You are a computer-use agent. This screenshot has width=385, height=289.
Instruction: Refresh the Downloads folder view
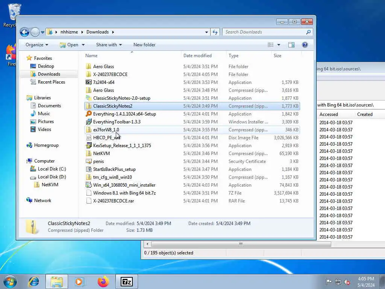click(x=215, y=32)
